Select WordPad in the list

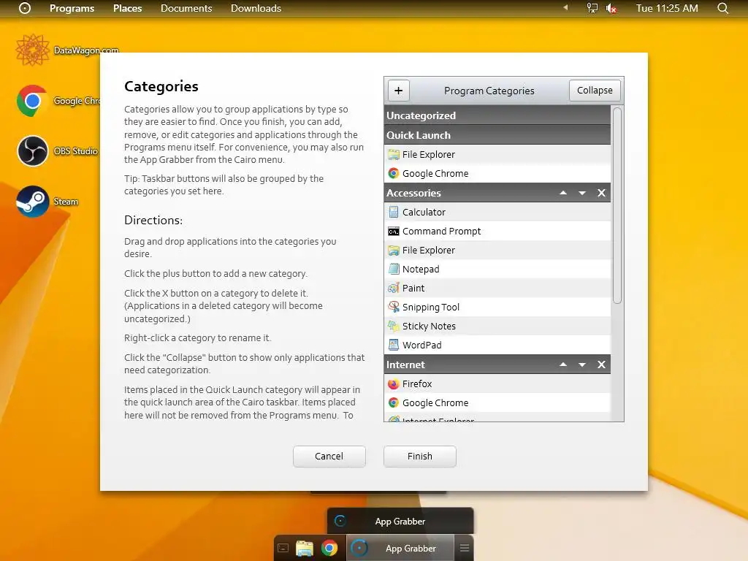tap(497, 345)
